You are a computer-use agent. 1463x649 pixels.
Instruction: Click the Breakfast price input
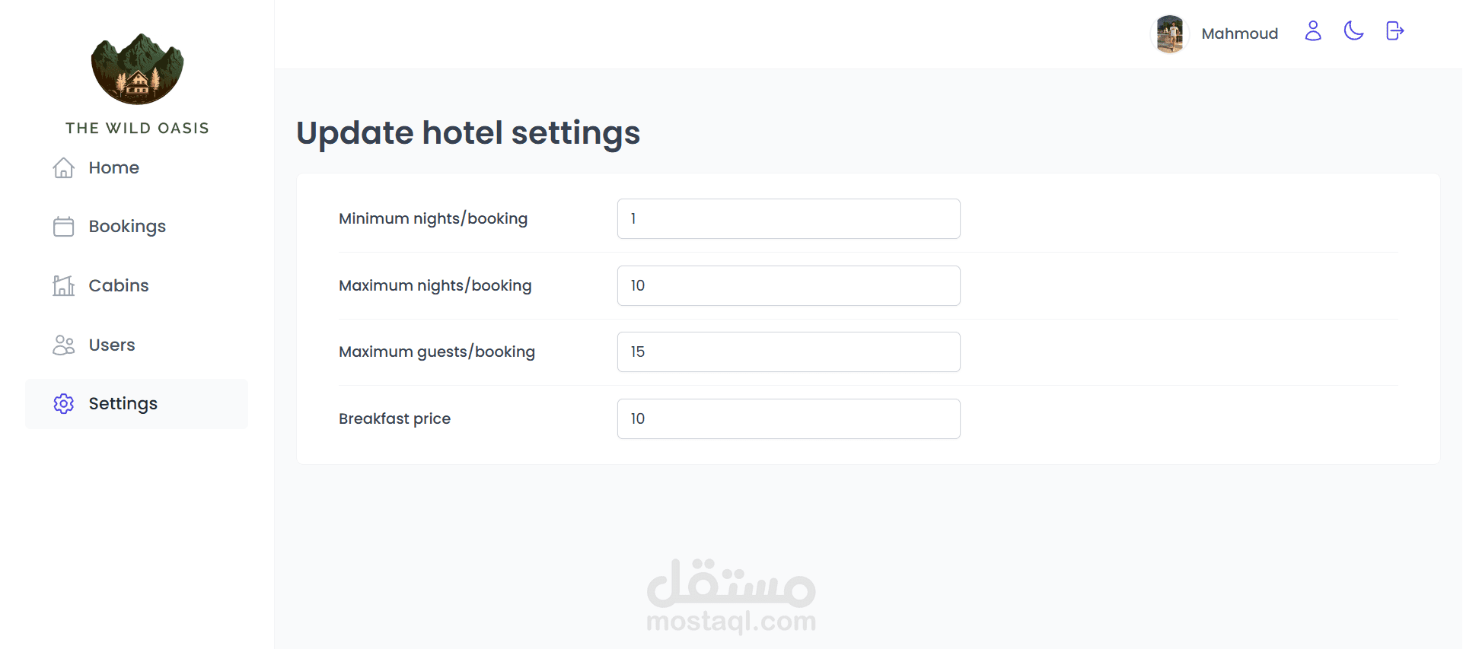click(x=789, y=418)
